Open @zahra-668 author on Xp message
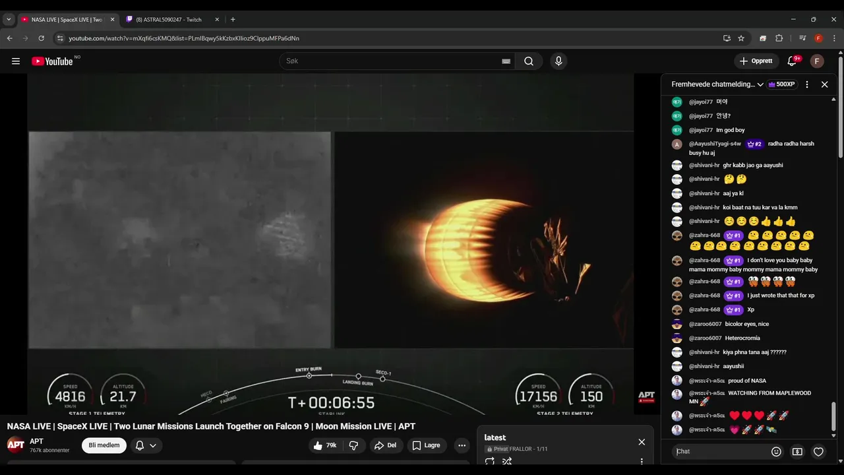The width and height of the screenshot is (844, 475). tap(706, 309)
